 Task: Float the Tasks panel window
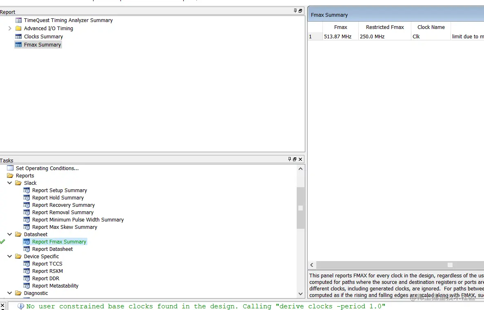click(295, 159)
